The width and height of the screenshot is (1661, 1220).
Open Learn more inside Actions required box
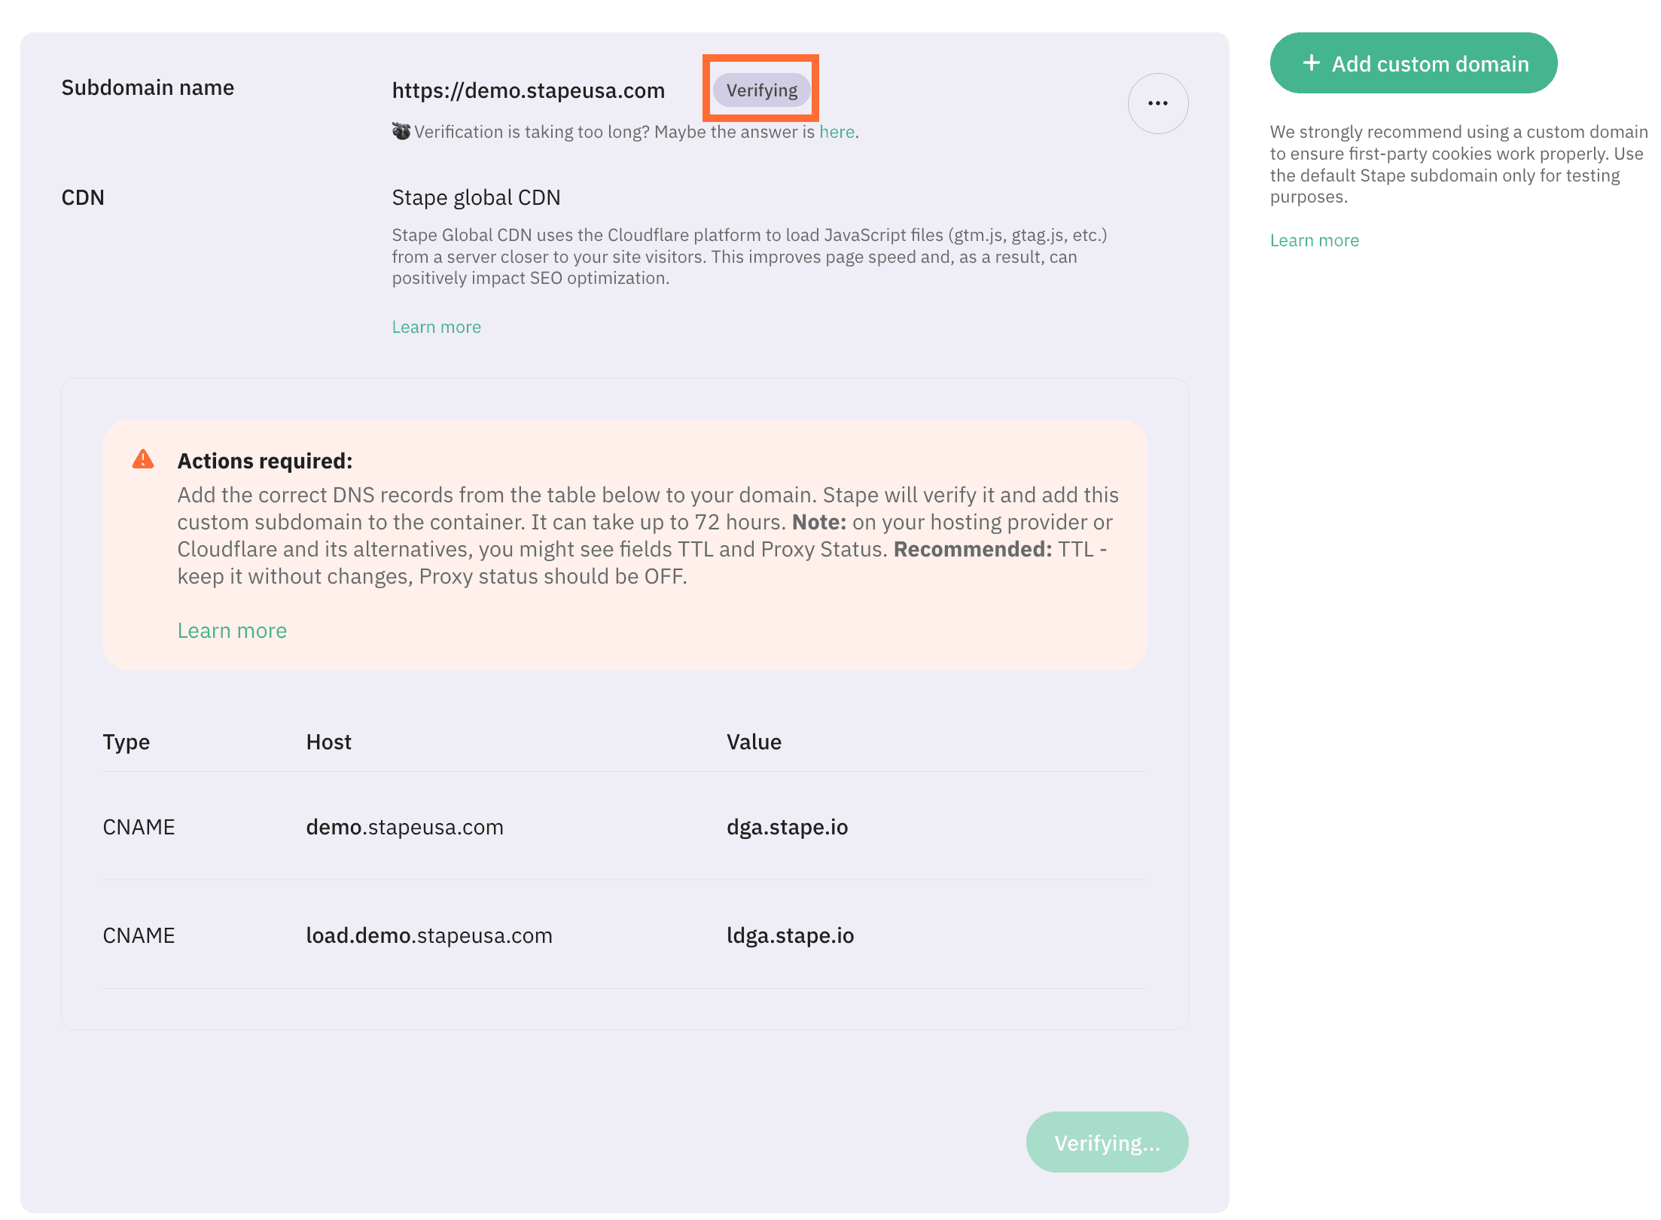(x=232, y=630)
